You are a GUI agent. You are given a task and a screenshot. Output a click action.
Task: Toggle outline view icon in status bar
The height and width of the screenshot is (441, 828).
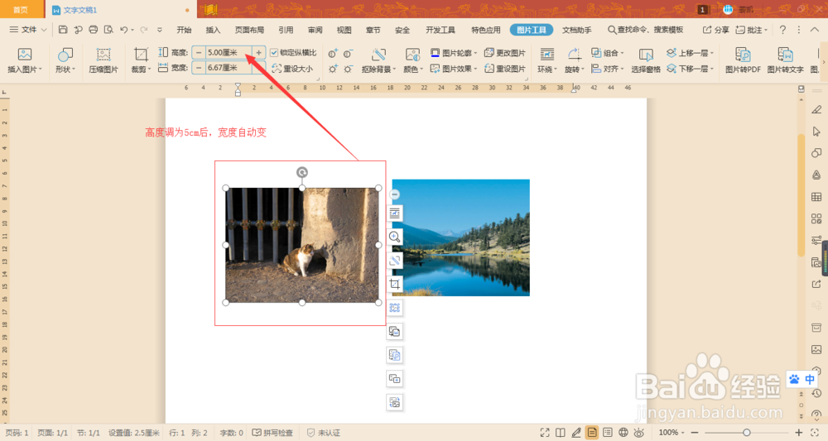pyautogui.click(x=608, y=433)
